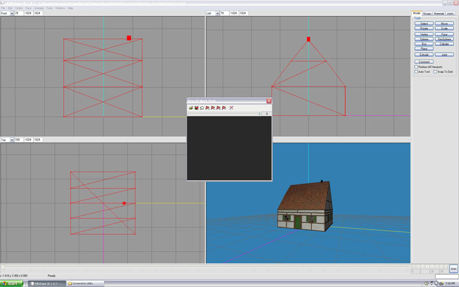Open the Window menu
This screenshot has width=459, height=287.
(60, 8)
